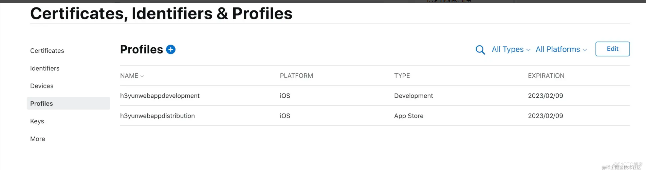Go to Certificates in the sidebar

click(47, 51)
